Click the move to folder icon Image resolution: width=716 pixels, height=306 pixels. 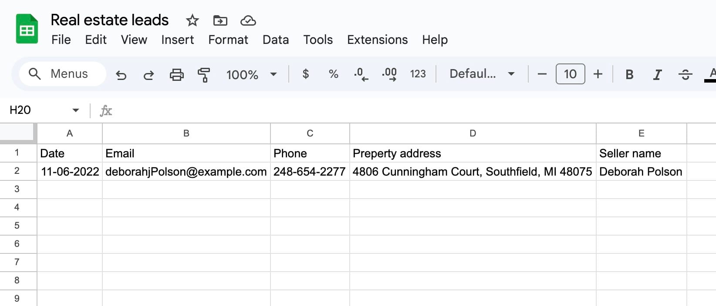pyautogui.click(x=220, y=20)
